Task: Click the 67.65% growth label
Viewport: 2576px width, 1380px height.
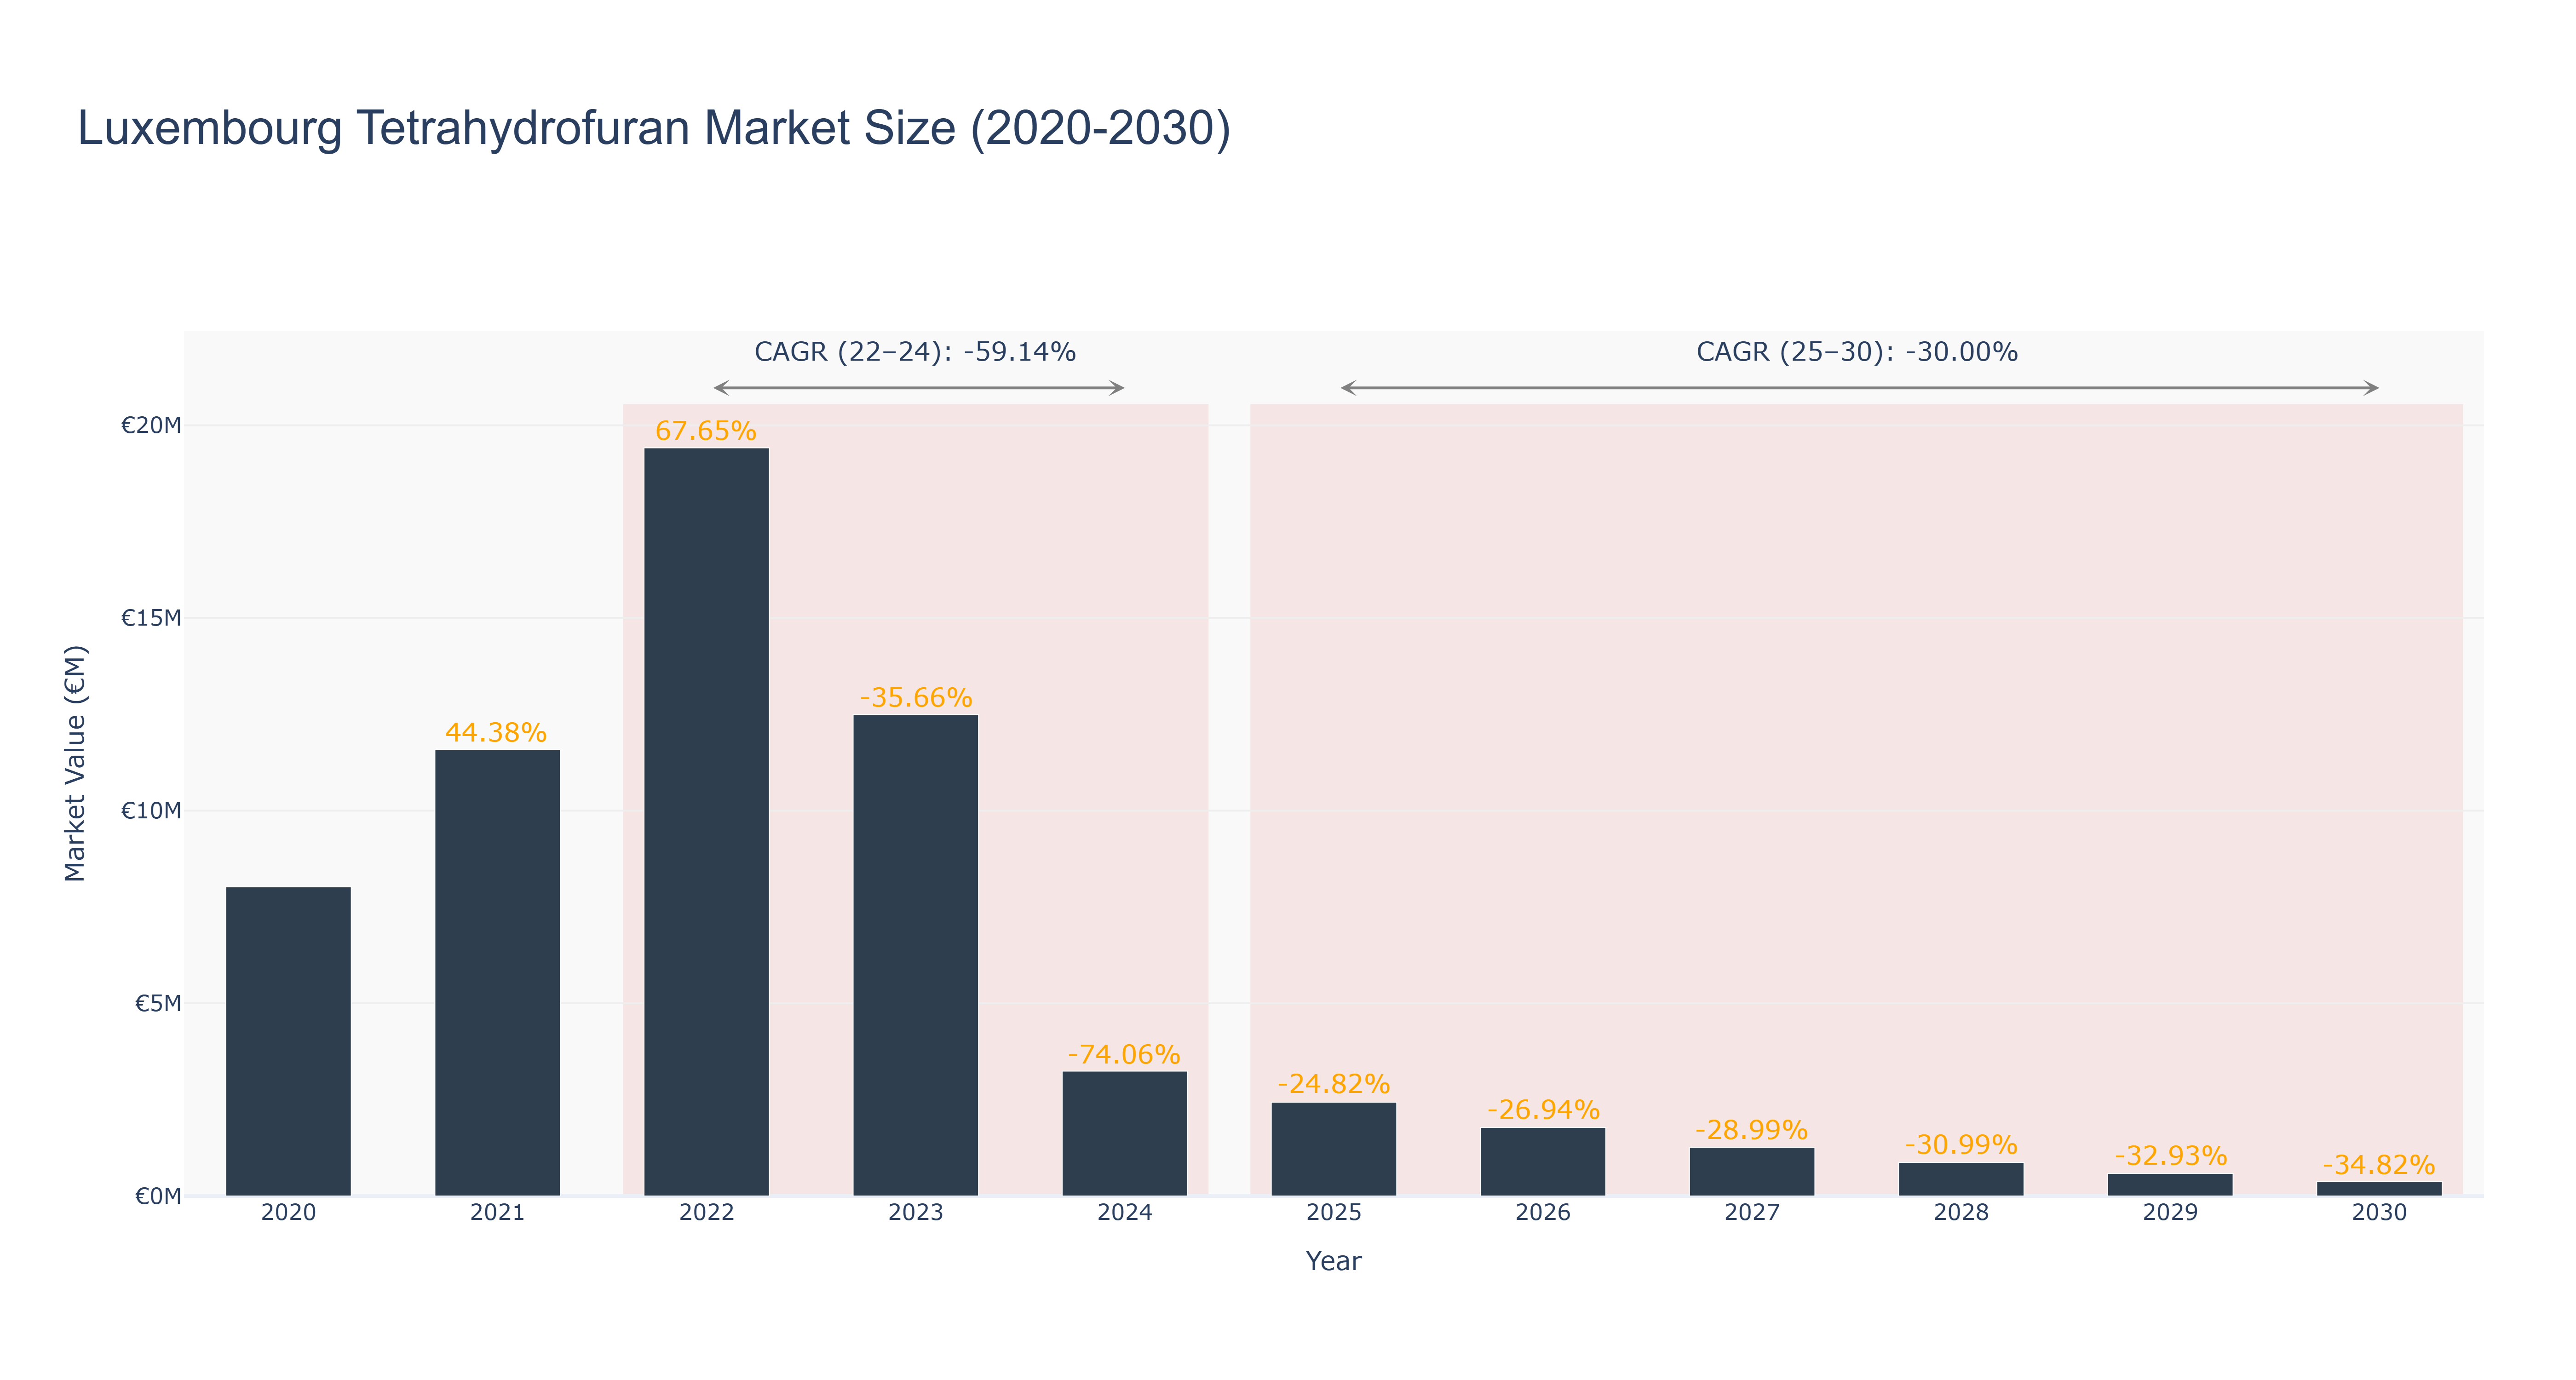Action: tap(706, 431)
